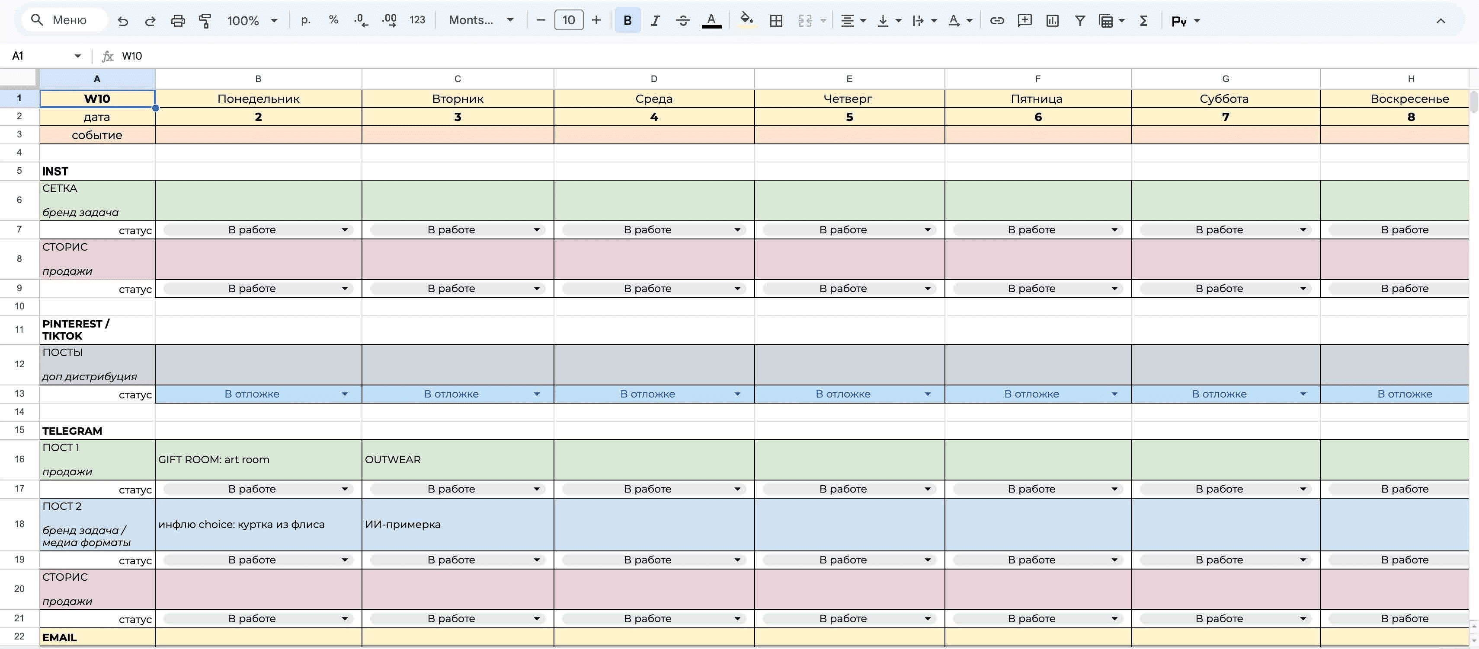Open the Monts... font family dropdown

pos(480,21)
